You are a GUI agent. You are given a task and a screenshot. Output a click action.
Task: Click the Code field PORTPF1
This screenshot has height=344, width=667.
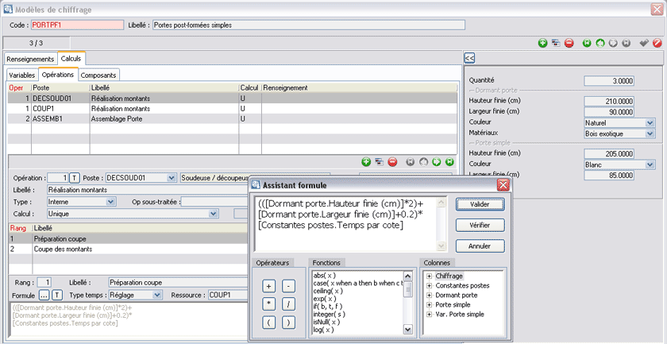[x=78, y=25]
